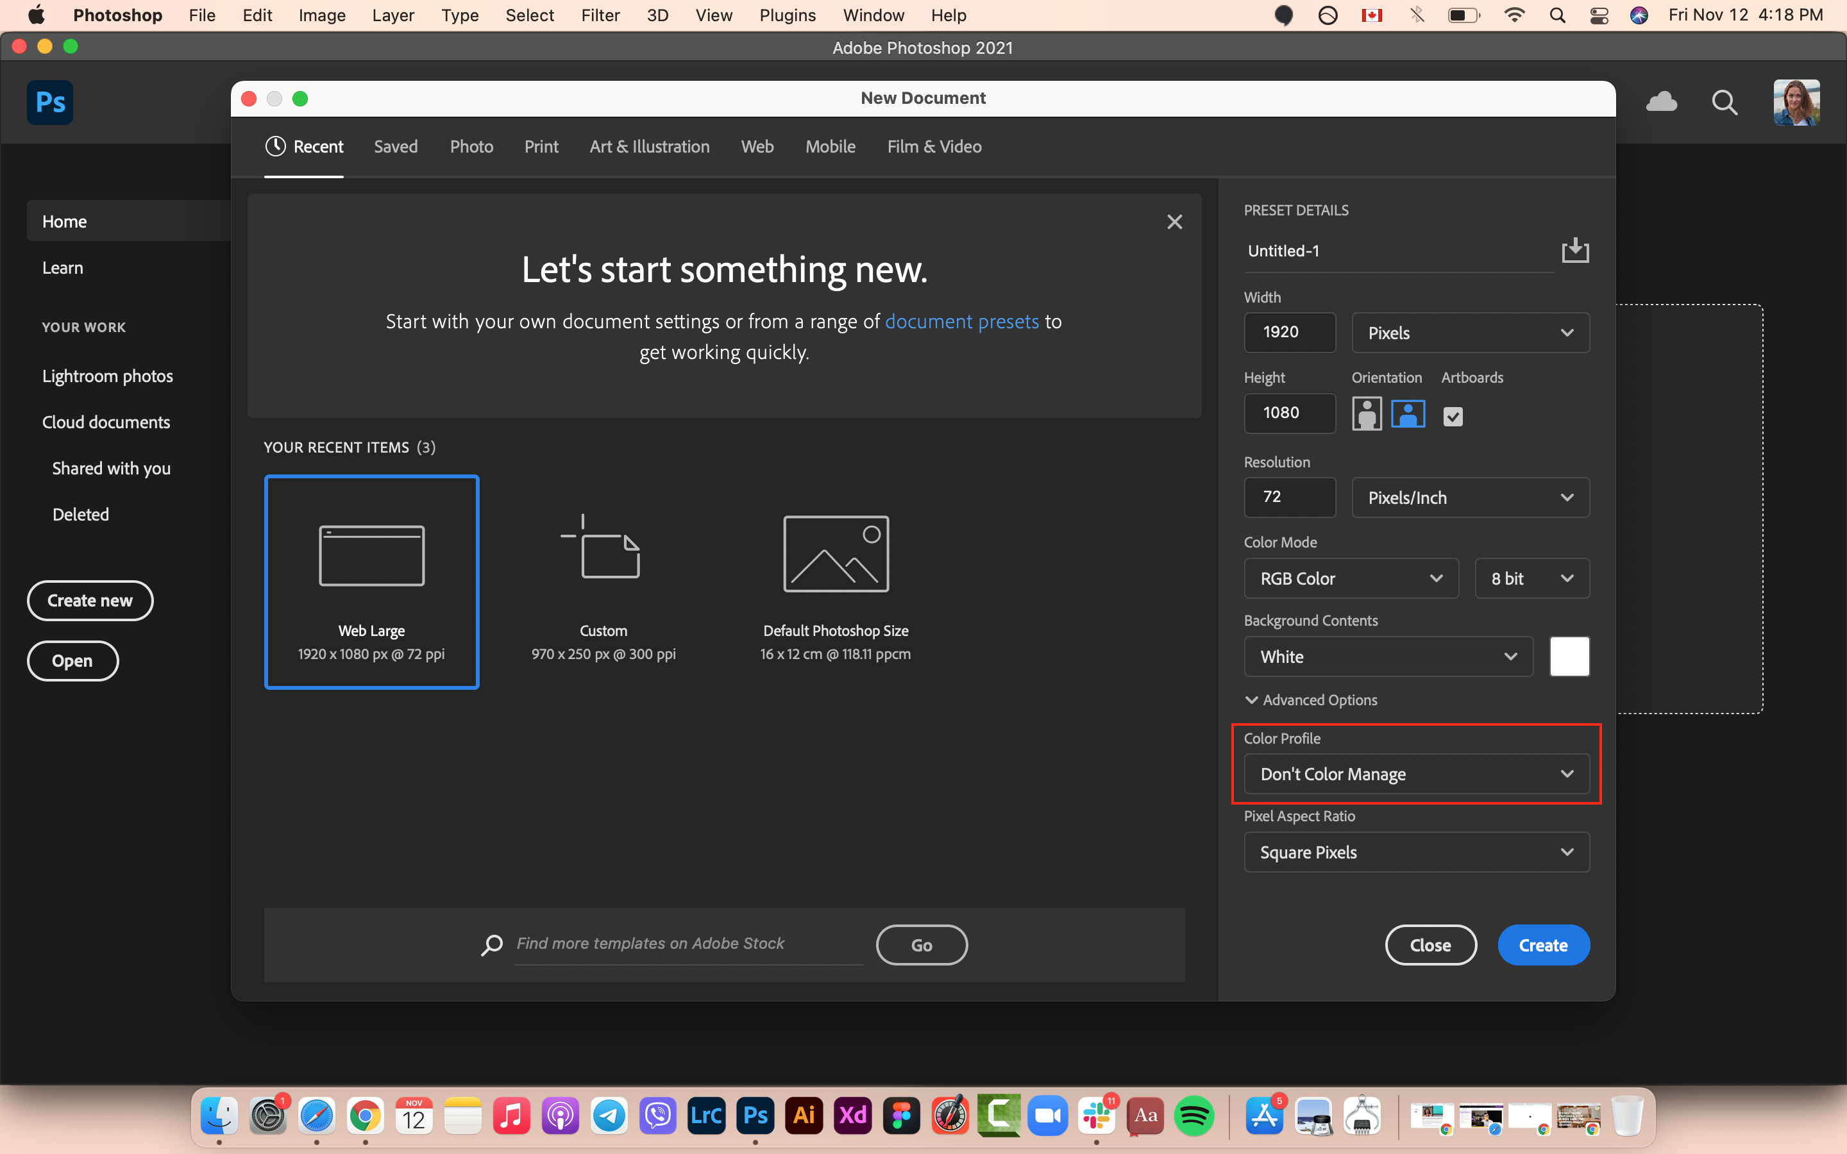
Task: Dismiss the 'Let's start something new' banner
Action: pyautogui.click(x=1175, y=222)
